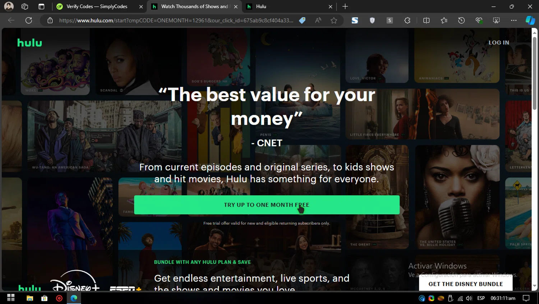Open browser History icon
The width and height of the screenshot is (539, 304).
pyautogui.click(x=461, y=20)
